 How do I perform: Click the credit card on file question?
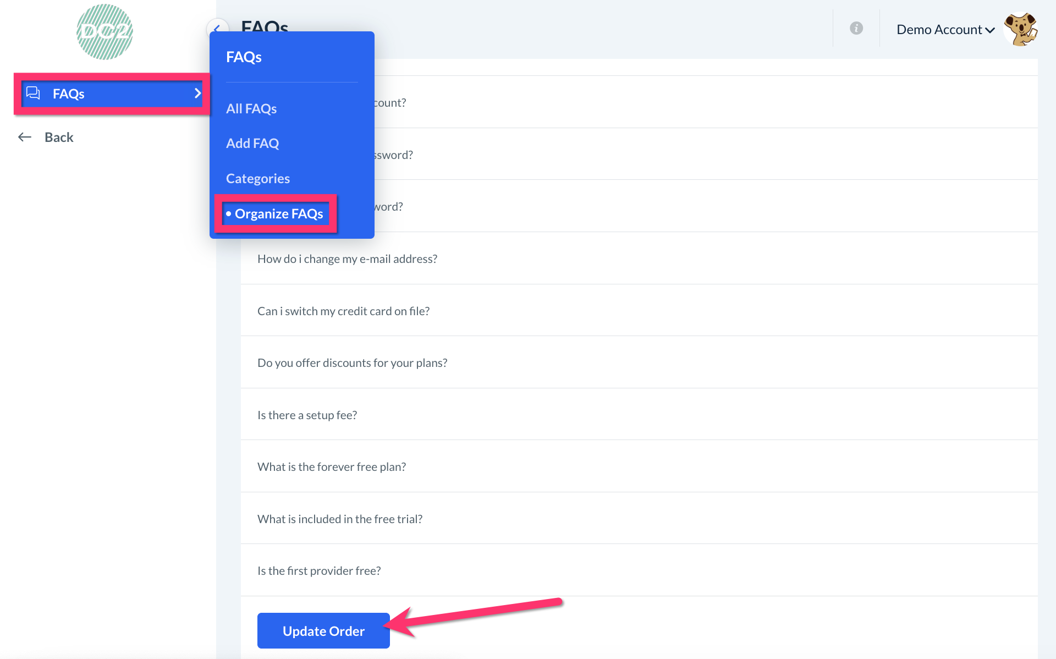click(343, 311)
